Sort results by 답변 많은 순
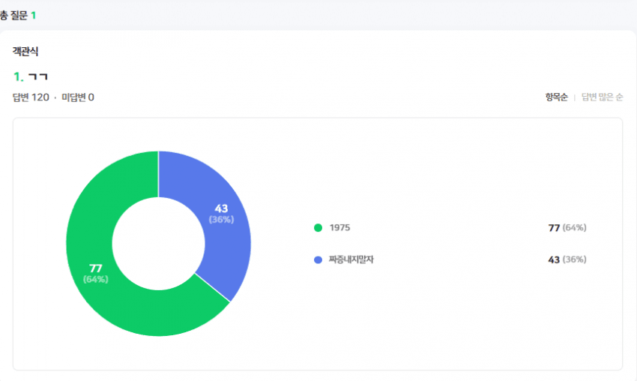 tap(602, 97)
